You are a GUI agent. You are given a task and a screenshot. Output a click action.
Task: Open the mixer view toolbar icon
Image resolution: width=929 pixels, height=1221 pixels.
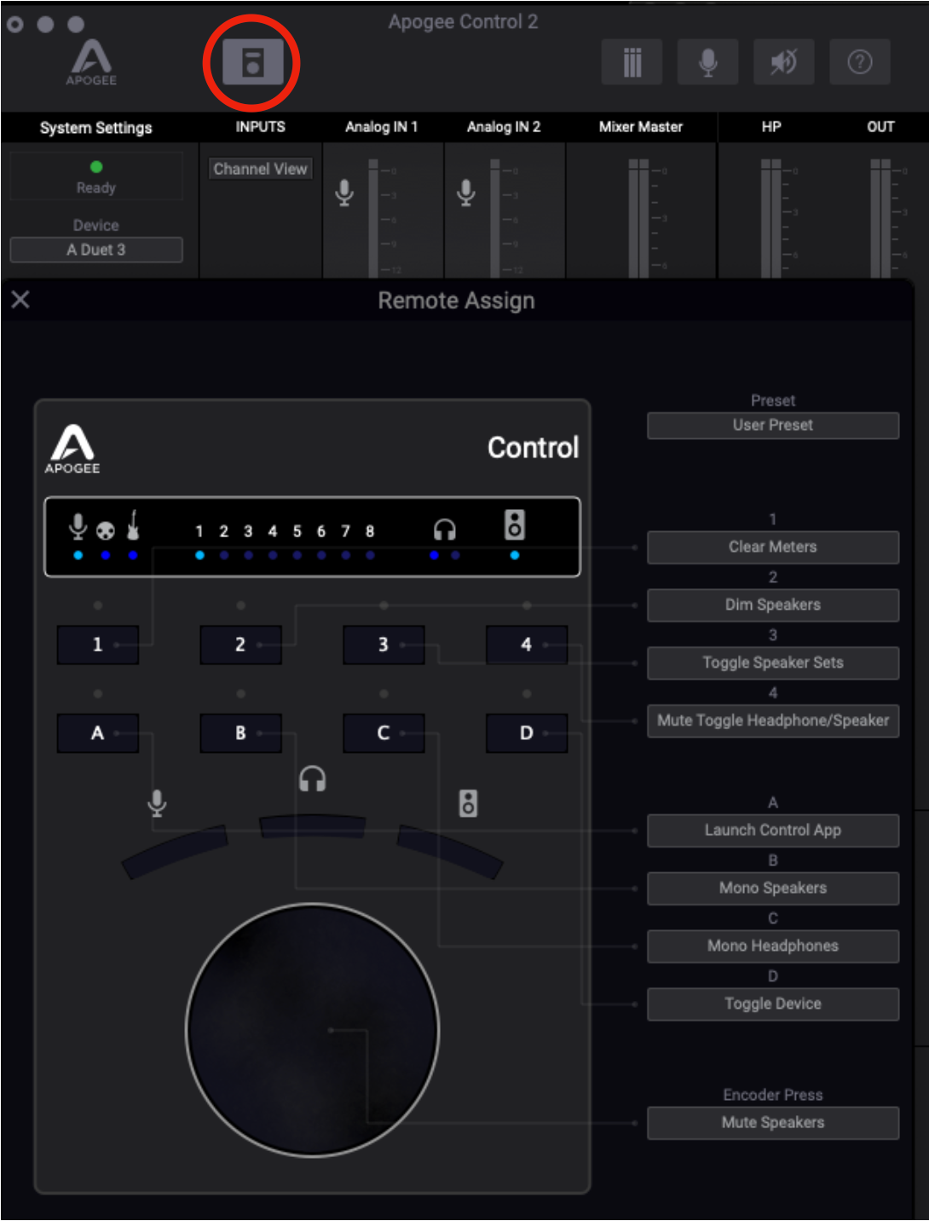[632, 62]
